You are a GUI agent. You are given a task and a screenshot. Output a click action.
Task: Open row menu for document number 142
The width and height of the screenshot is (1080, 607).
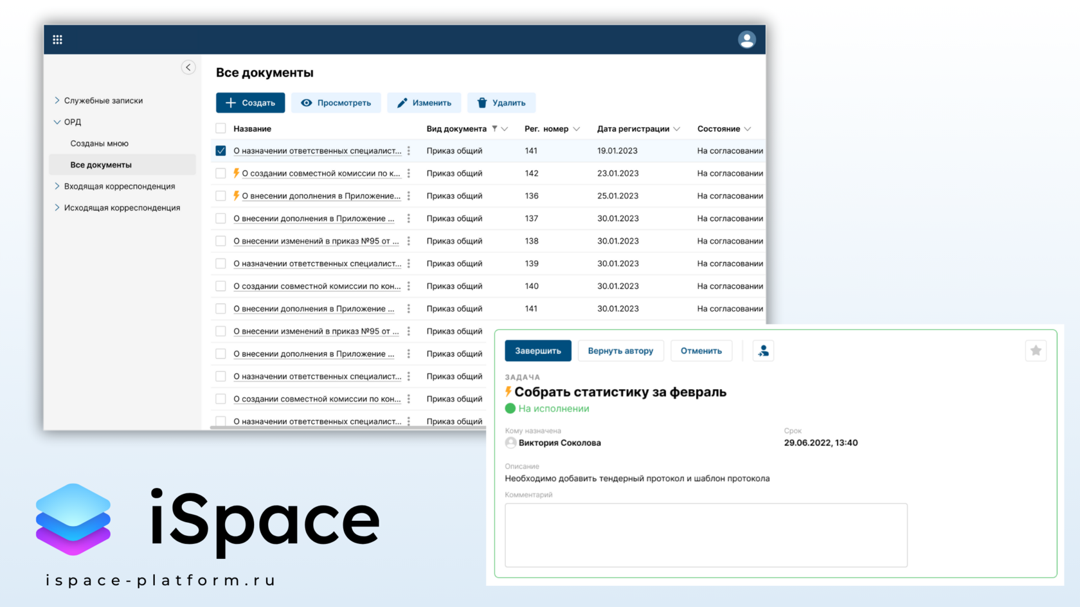[409, 173]
